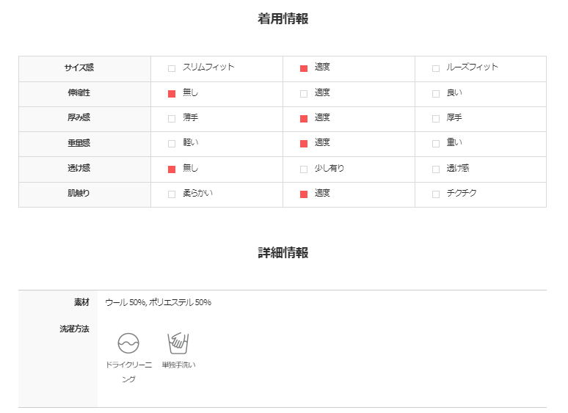Click the dry cleaning care icon
The height and width of the screenshot is (413, 568).
[x=128, y=343]
